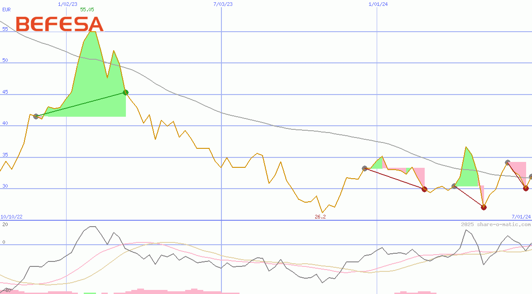Click the 26.2 low price label
The height and width of the screenshot is (294, 532).
pyautogui.click(x=320, y=217)
